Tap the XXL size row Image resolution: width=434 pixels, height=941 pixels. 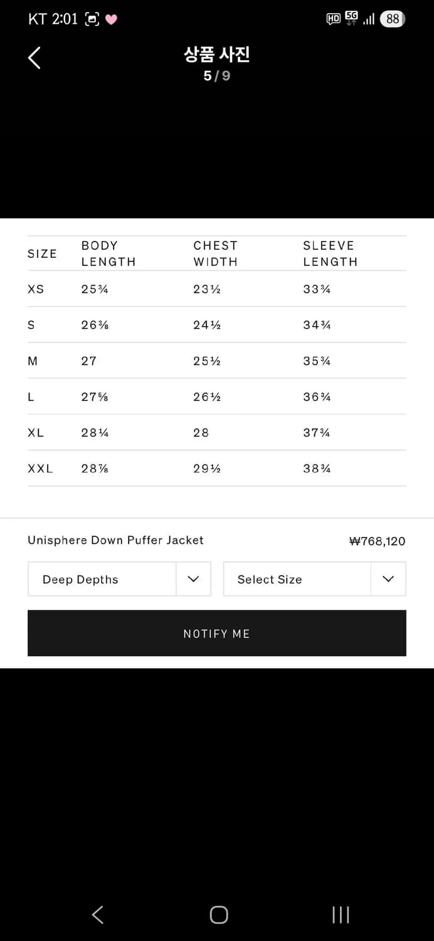217,469
